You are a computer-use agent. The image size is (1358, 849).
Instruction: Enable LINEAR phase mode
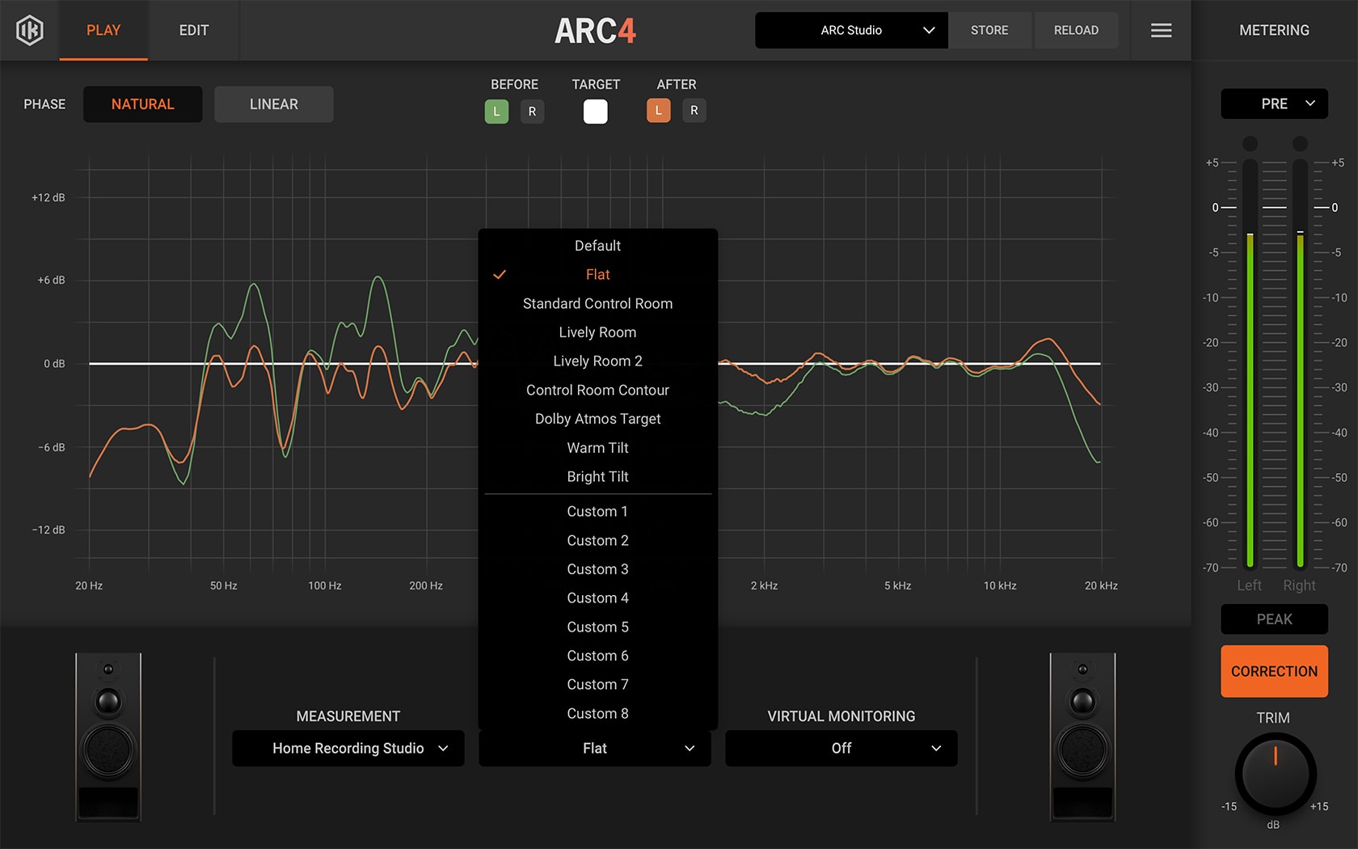[x=273, y=103]
